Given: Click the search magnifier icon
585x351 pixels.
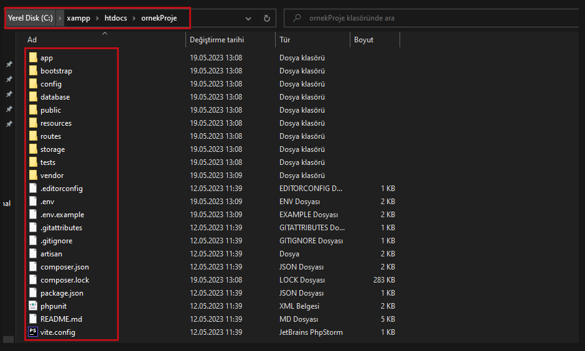Looking at the screenshot, I should point(297,18).
